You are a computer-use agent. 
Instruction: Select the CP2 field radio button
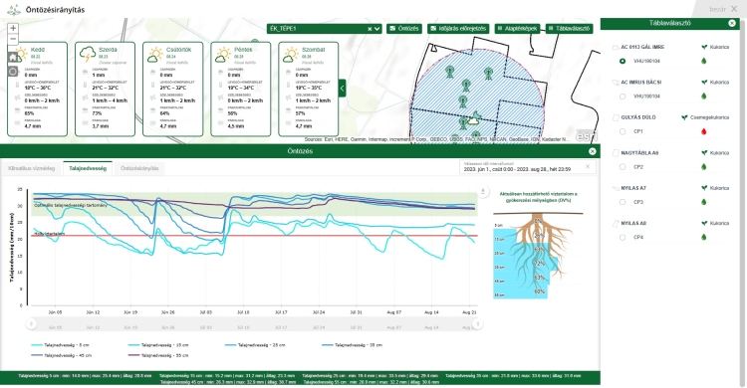coord(622,167)
